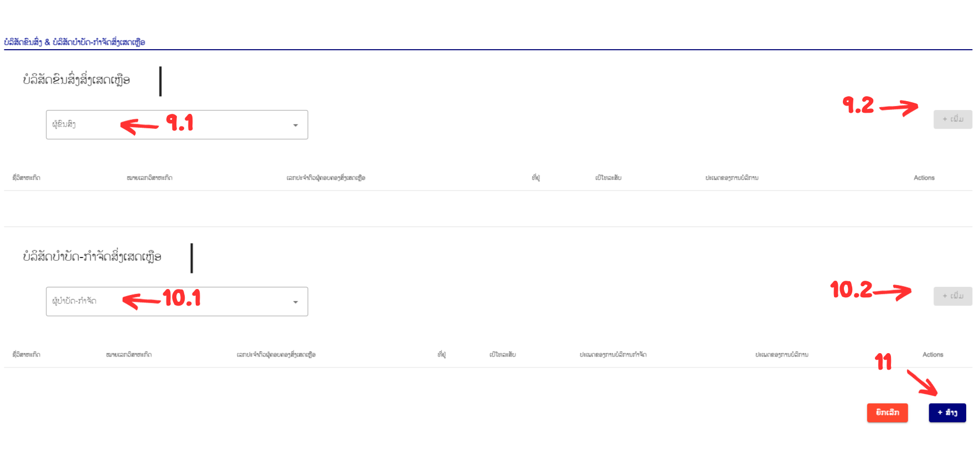Click the arrow of the ຜູ້ຂົນສົ່ງ dropdown

(295, 125)
